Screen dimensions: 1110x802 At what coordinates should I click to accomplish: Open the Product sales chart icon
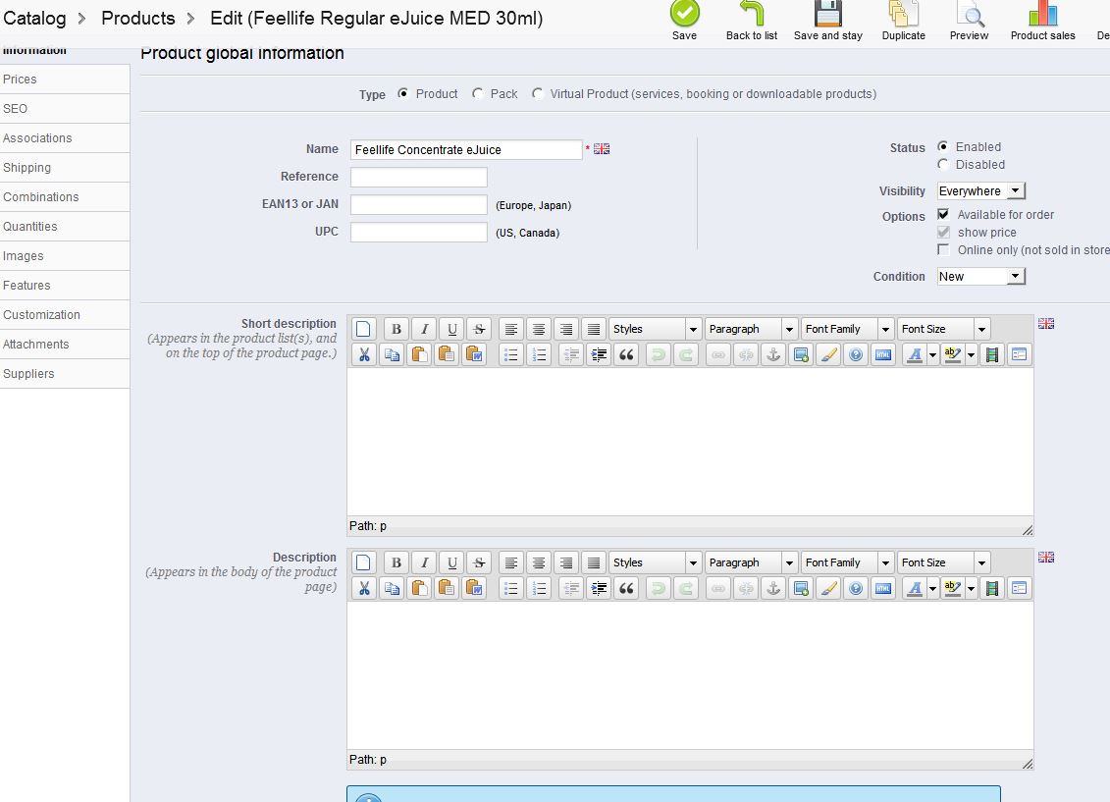(1042, 13)
